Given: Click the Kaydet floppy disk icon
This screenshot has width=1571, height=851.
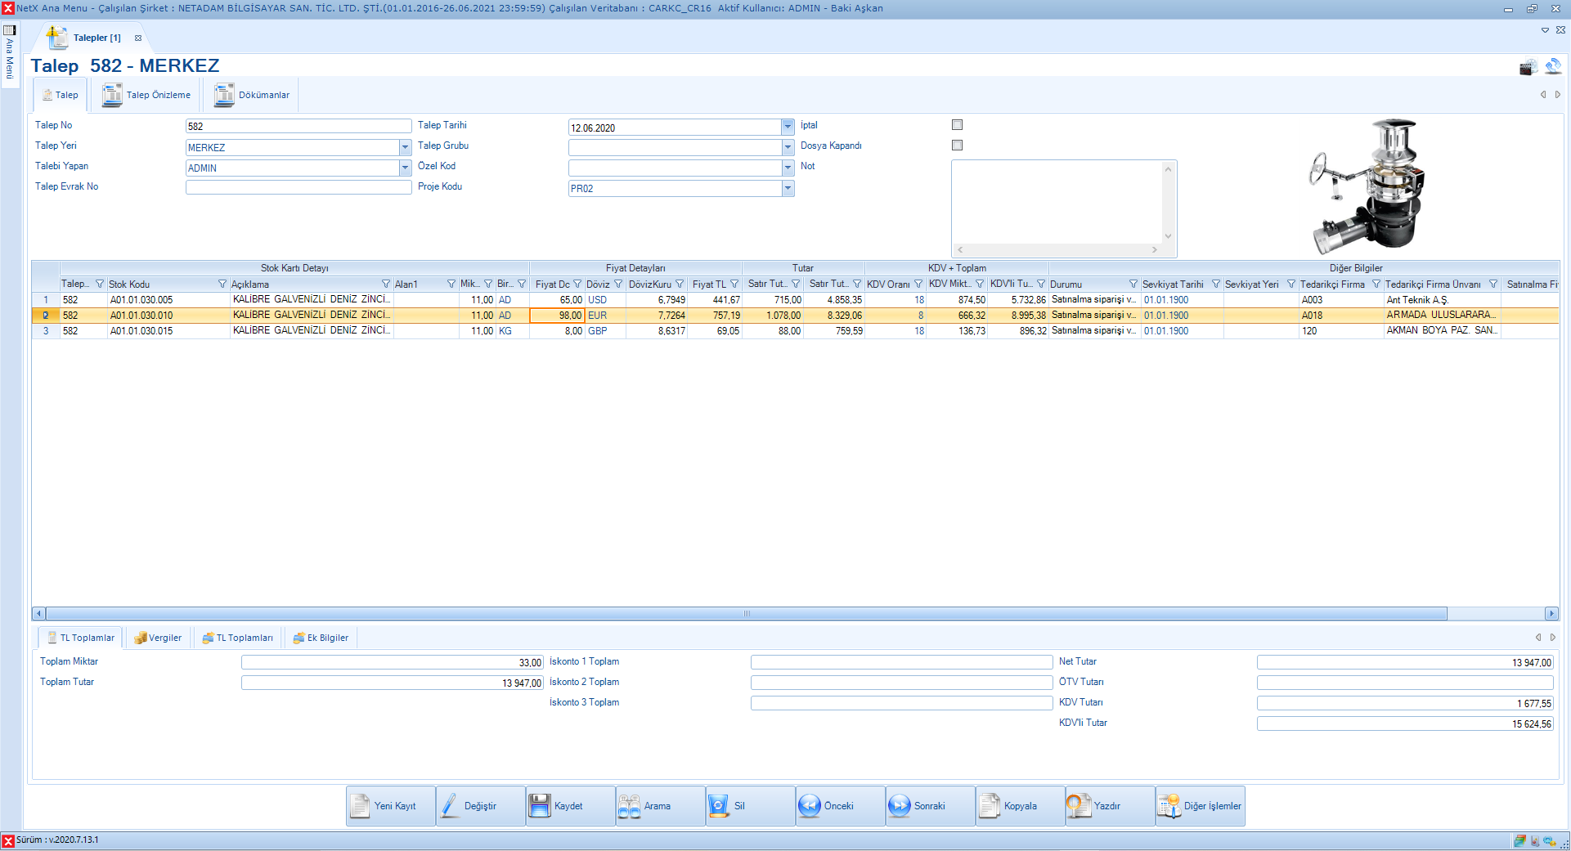Looking at the screenshot, I should click(540, 806).
